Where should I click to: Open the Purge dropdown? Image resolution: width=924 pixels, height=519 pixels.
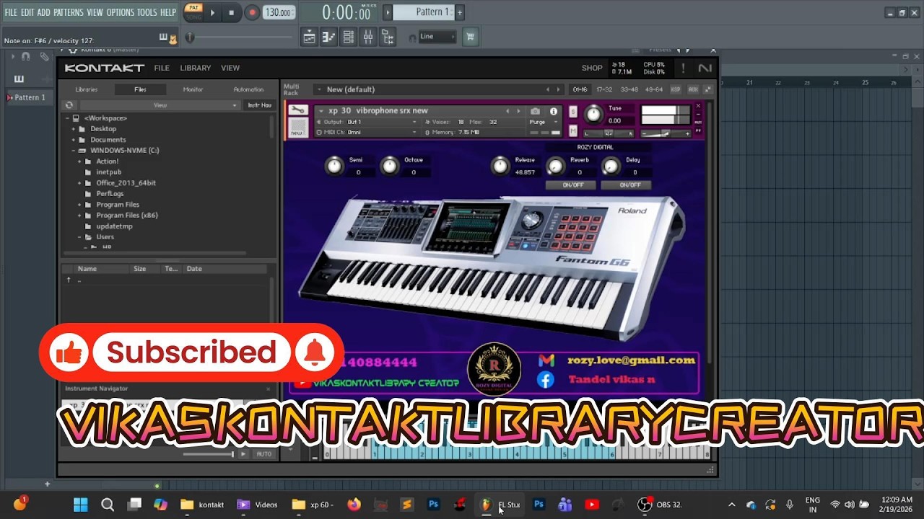coord(544,122)
